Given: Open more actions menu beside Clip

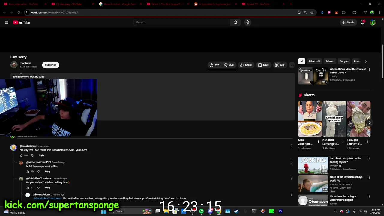Looking at the screenshot, I should pyautogui.click(x=292, y=65).
